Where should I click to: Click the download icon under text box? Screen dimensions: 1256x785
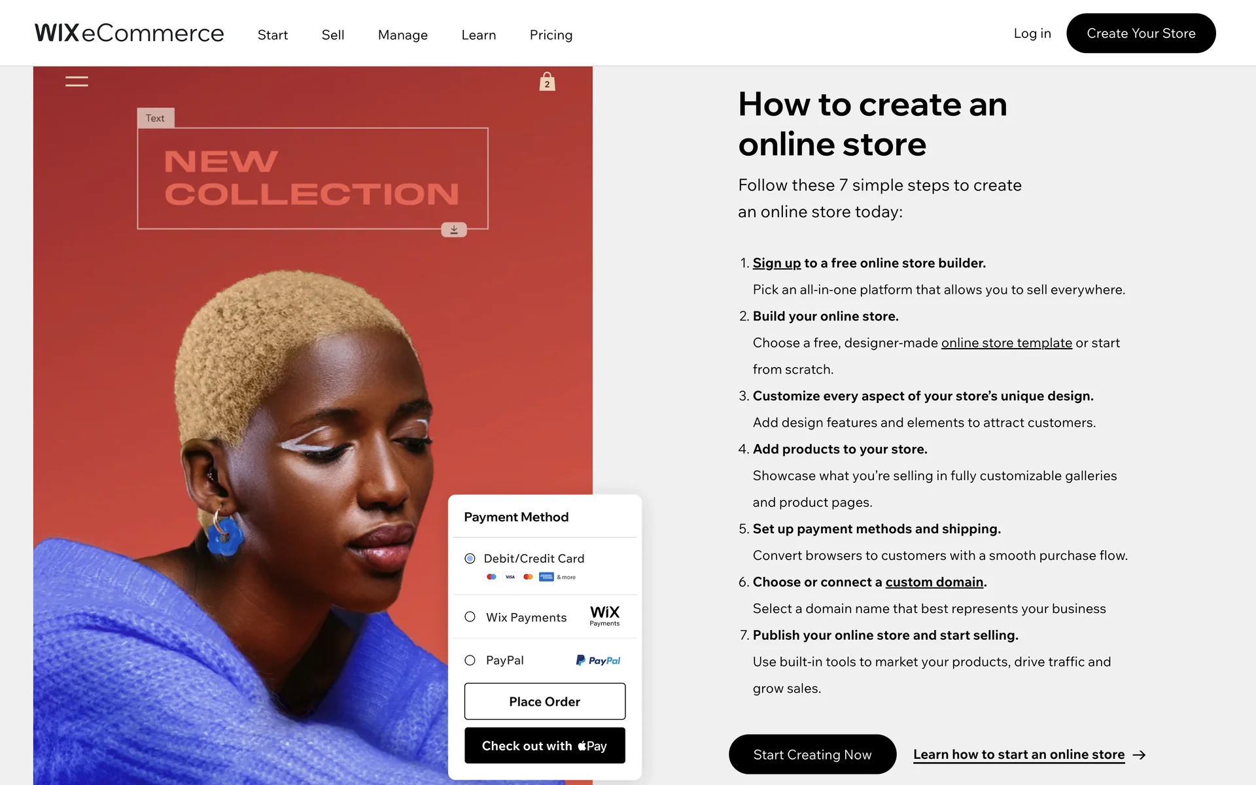pyautogui.click(x=454, y=230)
